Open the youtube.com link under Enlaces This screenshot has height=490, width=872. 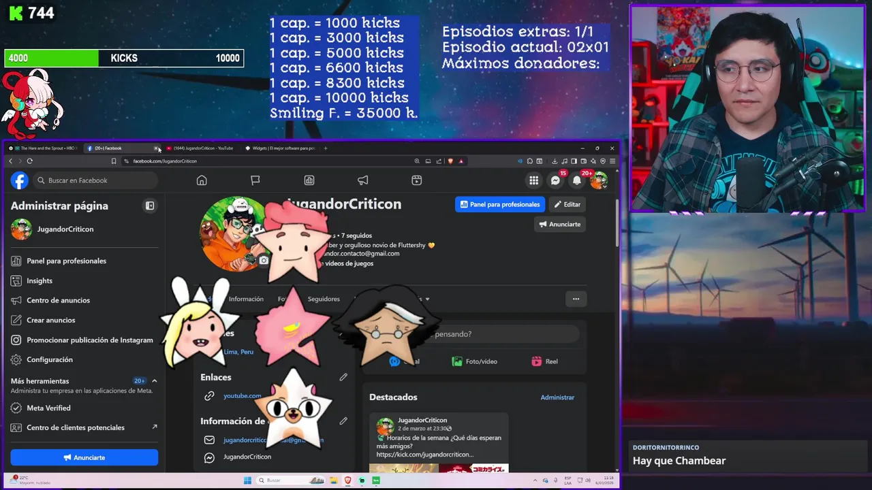pyautogui.click(x=243, y=395)
